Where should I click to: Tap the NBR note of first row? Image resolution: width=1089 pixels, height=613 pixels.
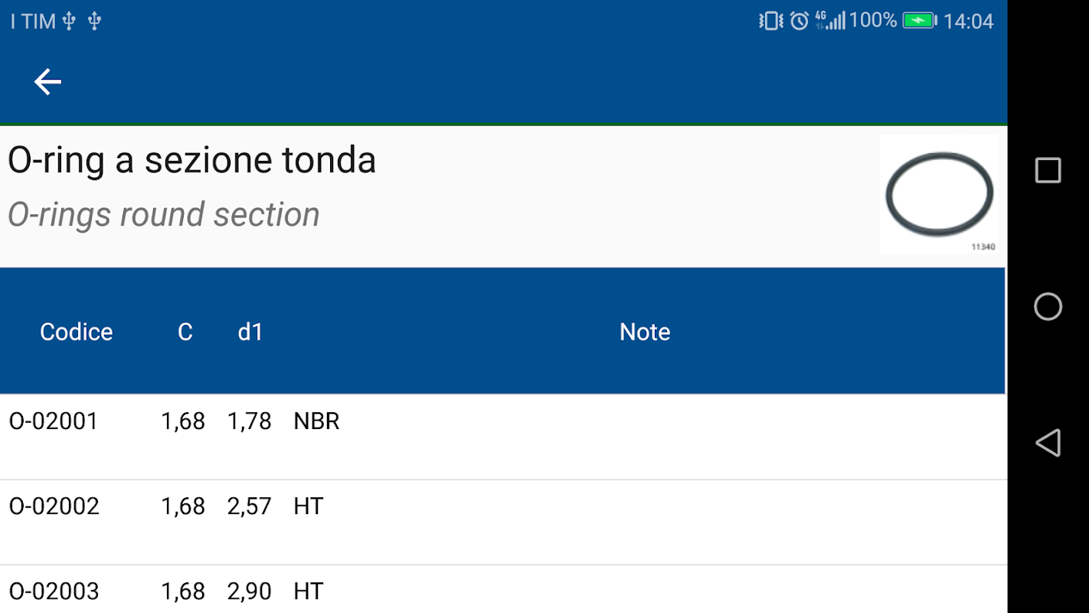316,421
